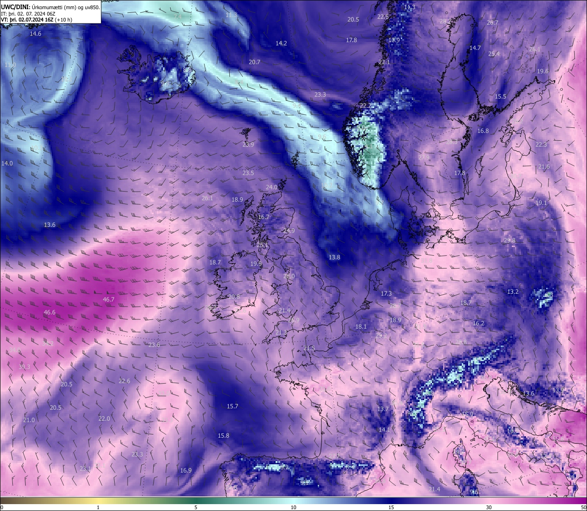Screen dimensions: 587x511
Task: Click the 15.5 value over Finland
Action: (500, 96)
